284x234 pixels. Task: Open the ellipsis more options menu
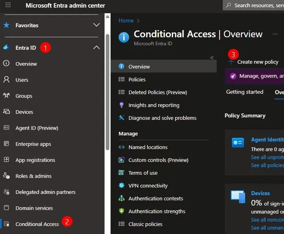(x=275, y=34)
